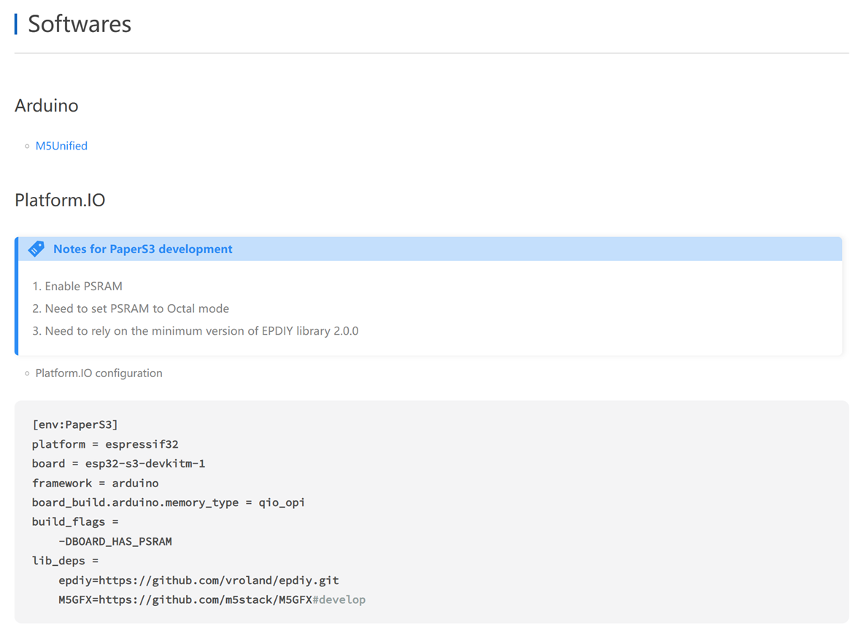Click the tag icon in notes banner
The height and width of the screenshot is (633, 861).
click(36, 249)
